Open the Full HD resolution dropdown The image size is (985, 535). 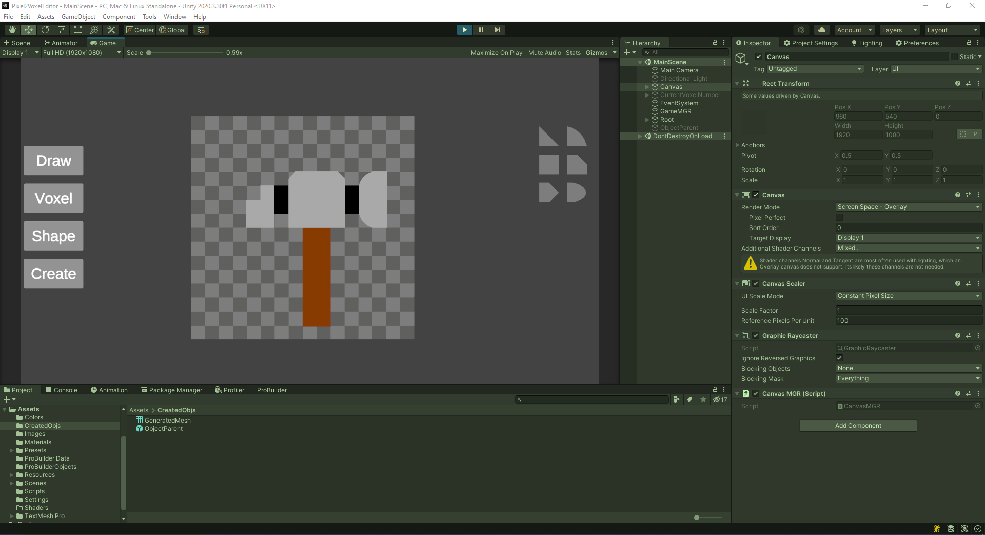82,52
